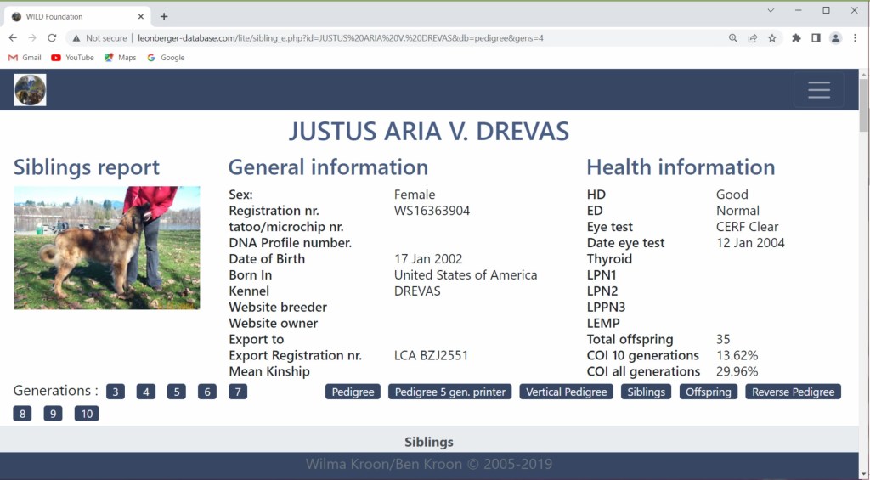Image resolution: width=870 pixels, height=480 pixels.
Task: Toggle the browser side panel
Action: click(x=816, y=38)
